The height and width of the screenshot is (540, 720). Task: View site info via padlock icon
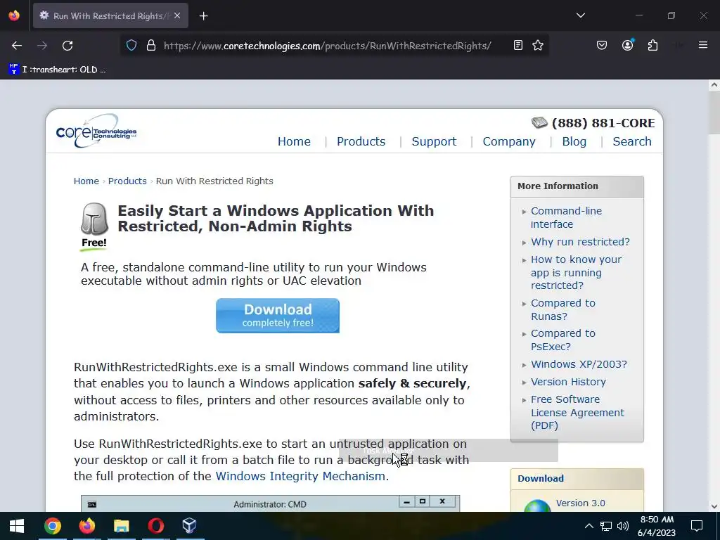pos(151,46)
